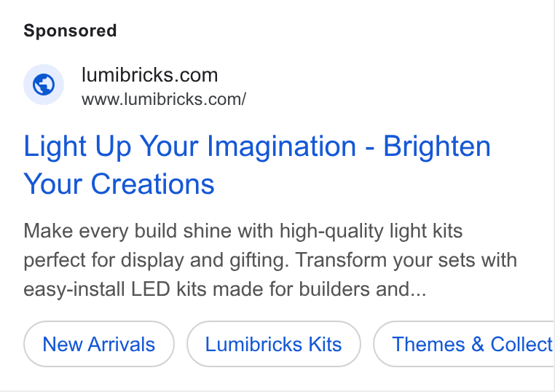Click the light blue circle behind the globe
Image resolution: width=555 pixels, height=392 pixels.
click(x=44, y=85)
